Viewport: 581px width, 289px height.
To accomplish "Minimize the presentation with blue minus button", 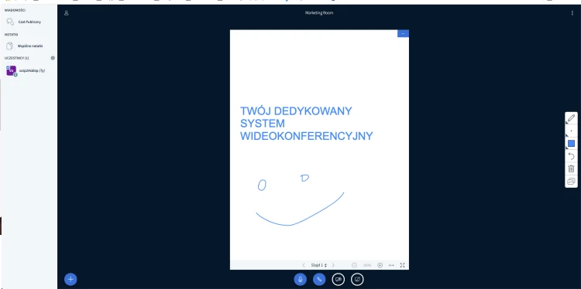I will click(403, 34).
